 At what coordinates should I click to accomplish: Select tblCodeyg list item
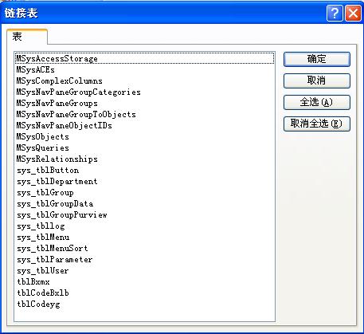point(145,304)
